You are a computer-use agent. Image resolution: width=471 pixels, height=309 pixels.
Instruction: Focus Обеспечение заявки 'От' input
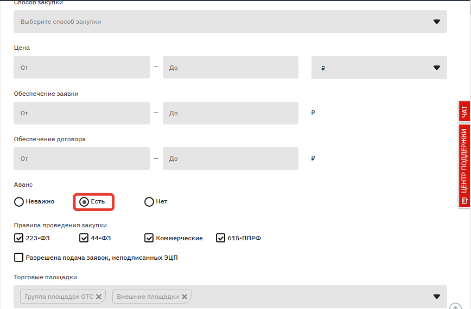(81, 113)
